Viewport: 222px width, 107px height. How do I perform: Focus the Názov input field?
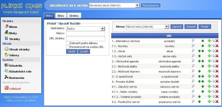(85, 33)
